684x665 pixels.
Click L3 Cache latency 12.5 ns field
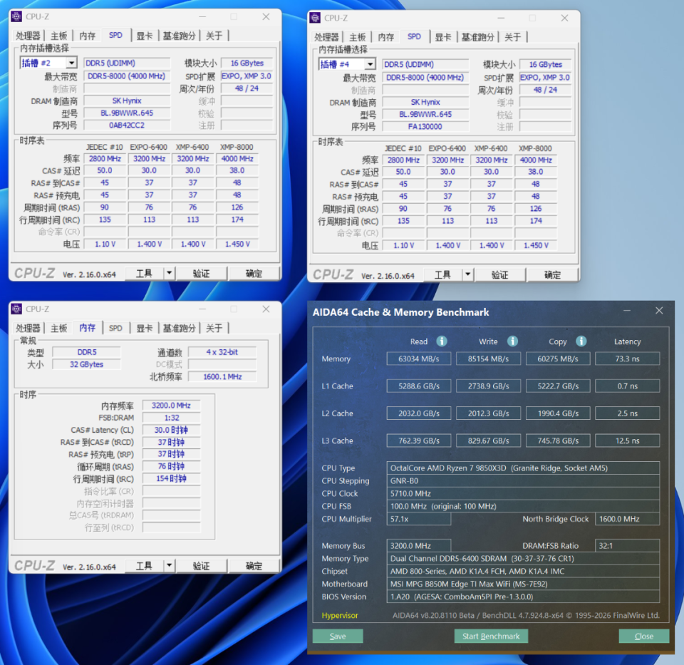627,440
